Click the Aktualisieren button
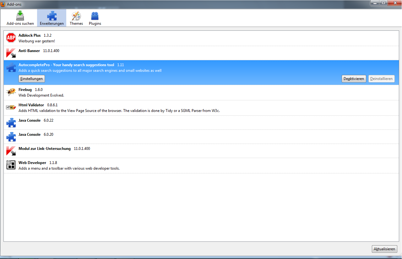The width and height of the screenshot is (402, 259). 384,249
